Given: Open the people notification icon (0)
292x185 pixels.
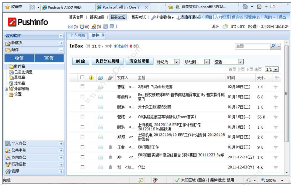Looking at the screenshot, I should coord(94,27).
